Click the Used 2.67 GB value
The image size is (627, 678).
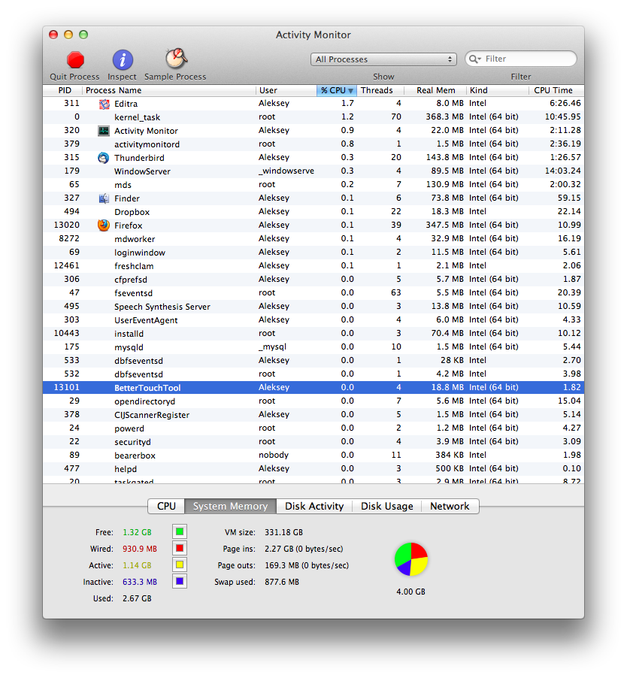point(137,598)
